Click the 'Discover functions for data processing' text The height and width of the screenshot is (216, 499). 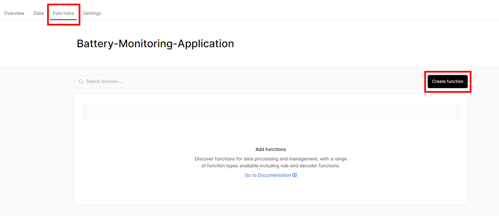pyautogui.click(x=271, y=159)
